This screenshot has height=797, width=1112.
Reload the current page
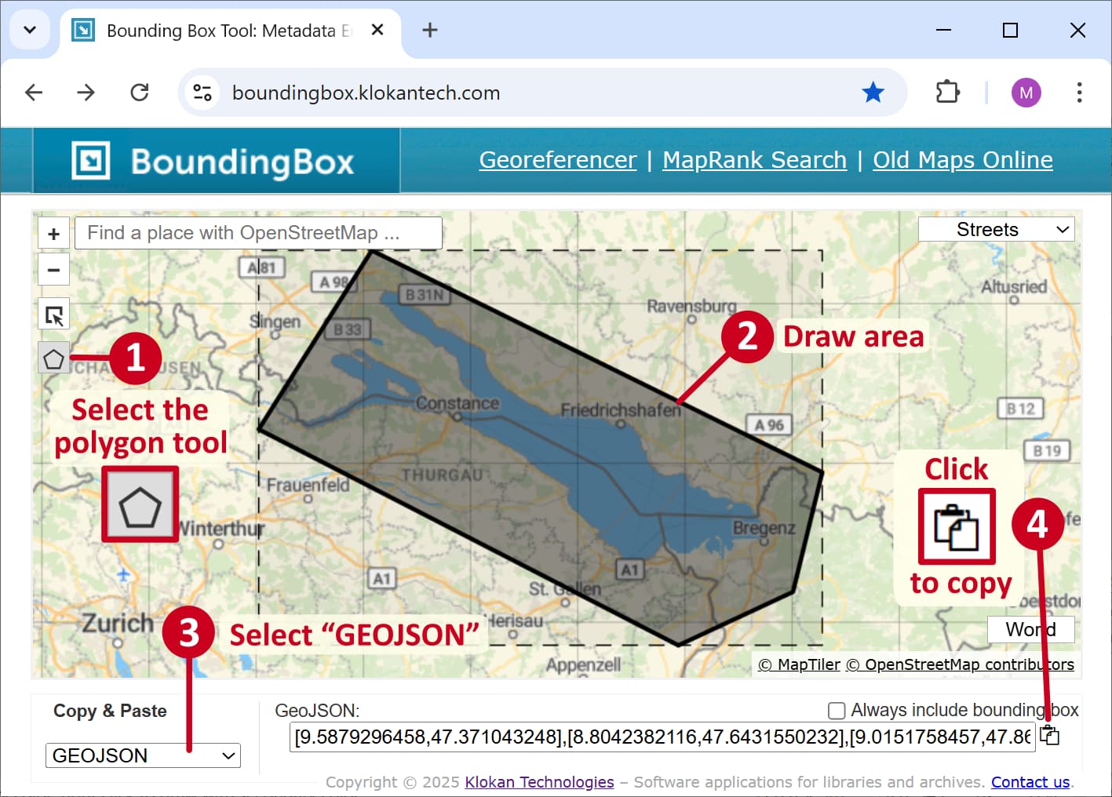click(140, 93)
